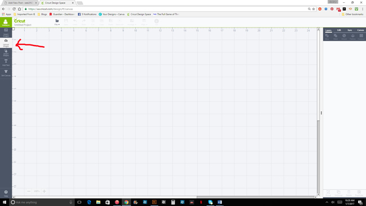Select the Add Text tool
The width and height of the screenshot is (366, 206).
pyautogui.click(x=6, y=62)
